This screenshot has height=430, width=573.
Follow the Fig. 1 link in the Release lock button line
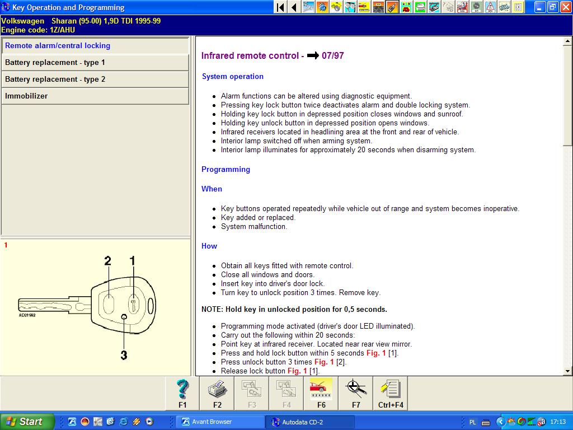[297, 371]
